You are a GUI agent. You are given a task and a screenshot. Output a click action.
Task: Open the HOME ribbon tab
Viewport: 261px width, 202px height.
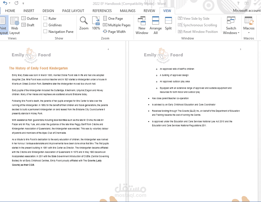pos(10,11)
